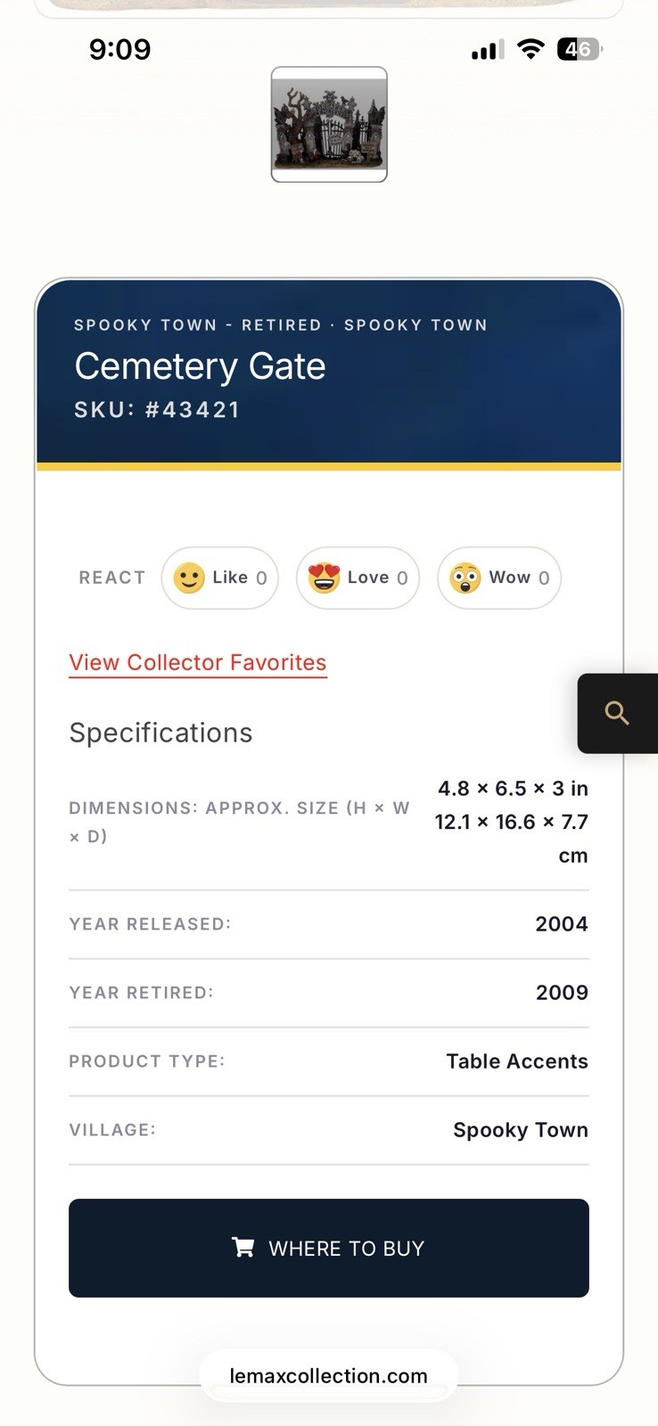Tap the battery level indicator
This screenshot has width=658, height=1426.
point(580,50)
